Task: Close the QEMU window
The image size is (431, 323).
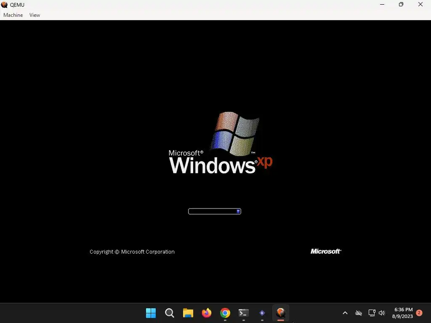Action: coord(420,5)
